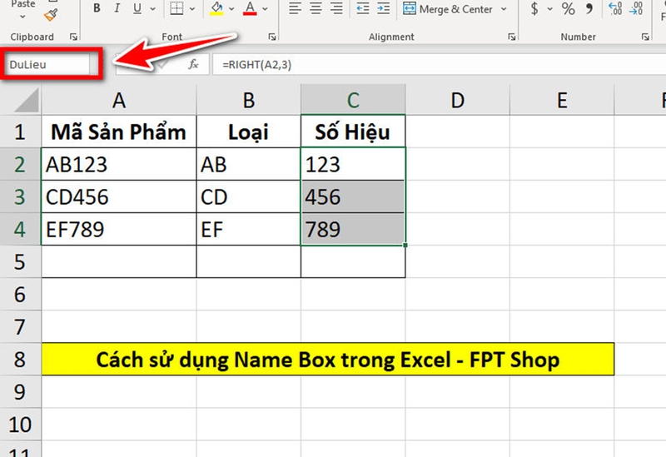The height and width of the screenshot is (457, 666).
Task: Apply percent style
Action: point(568,8)
